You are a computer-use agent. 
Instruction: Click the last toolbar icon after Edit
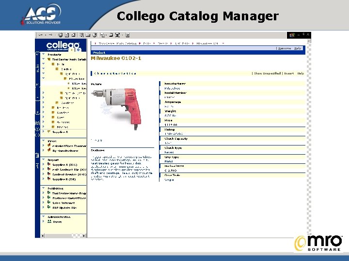click(127, 35)
